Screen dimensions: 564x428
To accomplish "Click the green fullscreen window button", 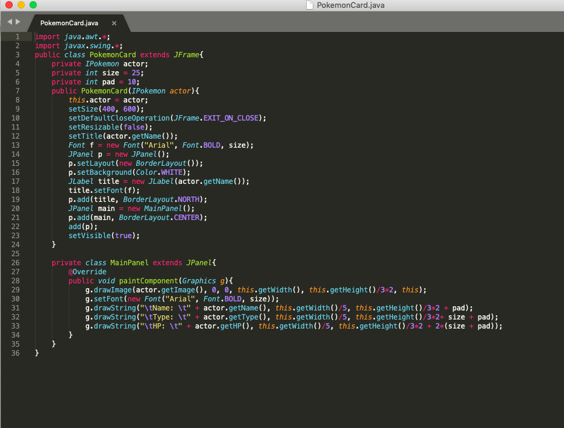I will coord(33,5).
